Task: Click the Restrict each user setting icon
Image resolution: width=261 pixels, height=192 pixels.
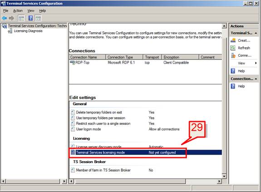Action: [73, 123]
